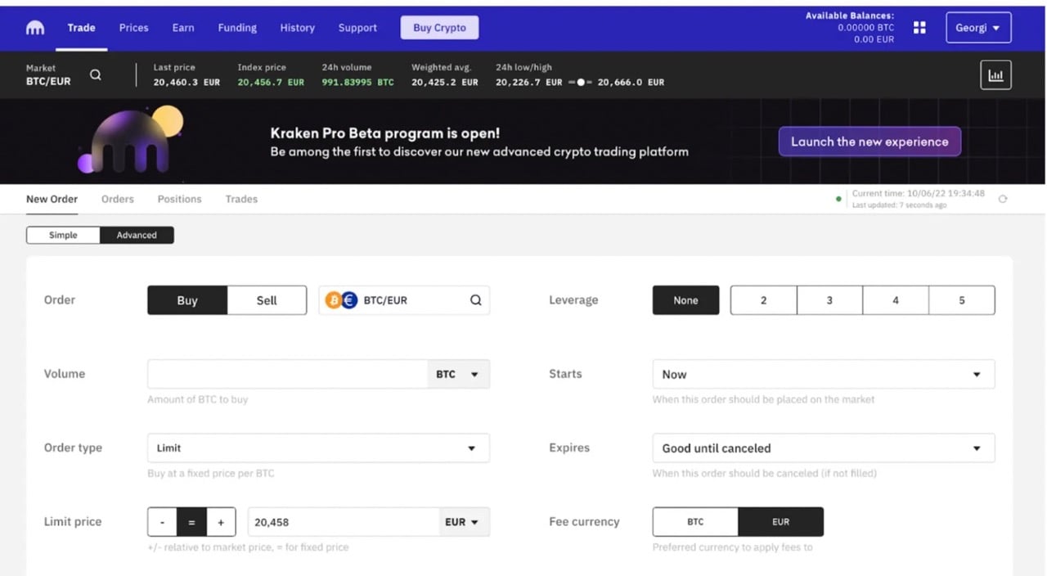Select minus relative limit price mode
Screen dimensions: 1047x576
coord(163,522)
